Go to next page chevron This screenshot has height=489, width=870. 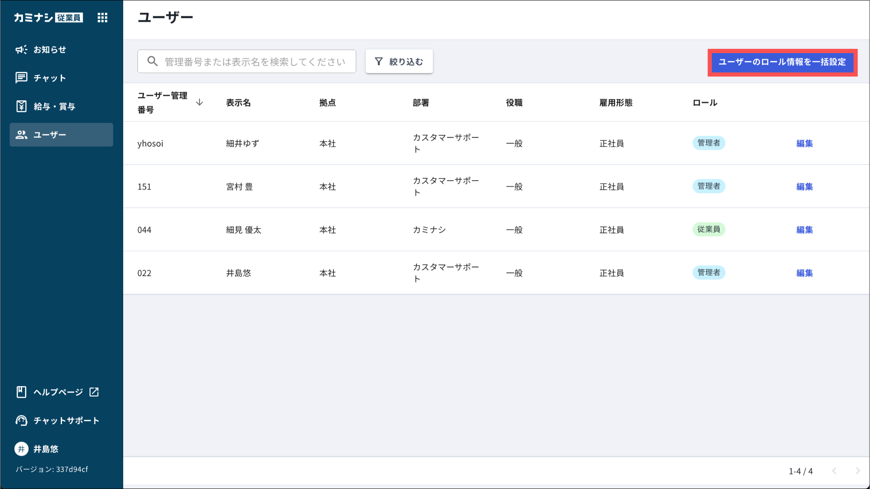pos(858,471)
